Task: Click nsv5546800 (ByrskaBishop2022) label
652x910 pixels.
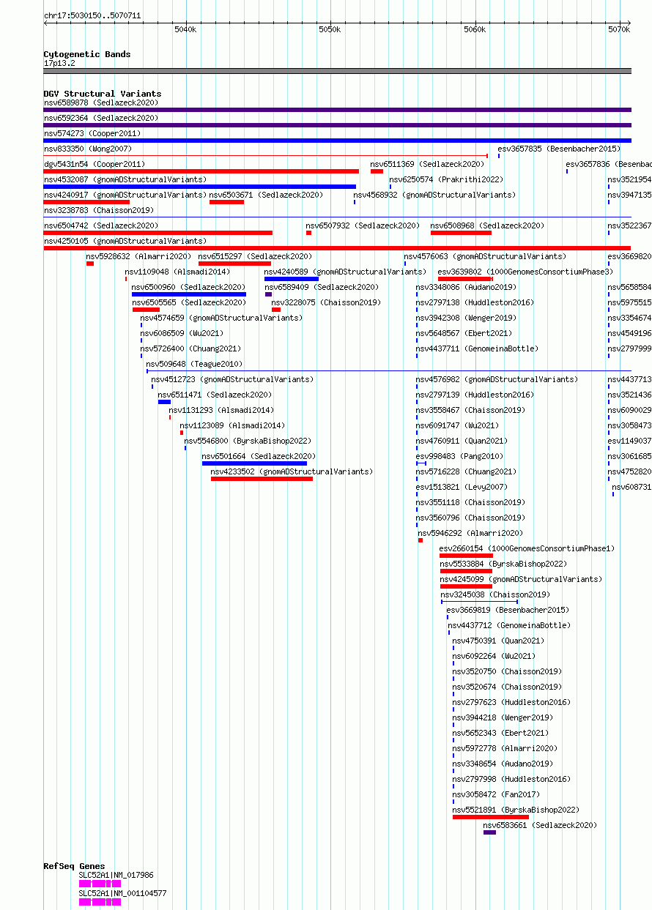Action: 248,441
